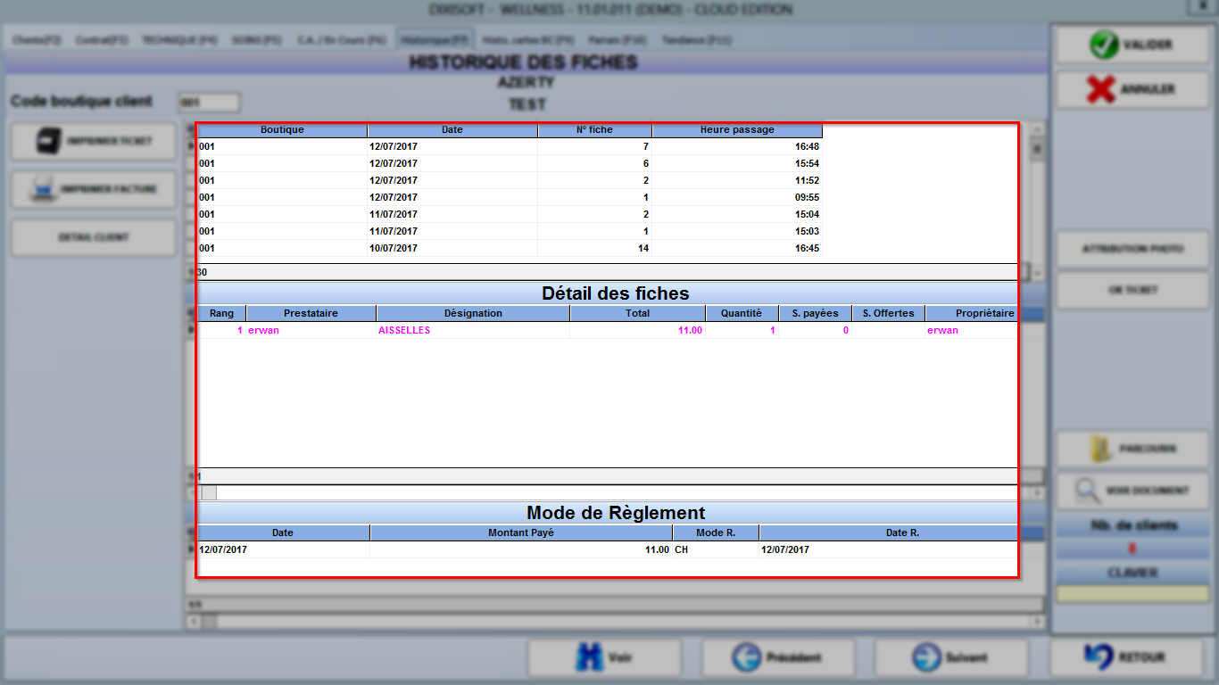Switch to the Parrain (F10) tab
This screenshot has width=1219, height=685.
[618, 40]
